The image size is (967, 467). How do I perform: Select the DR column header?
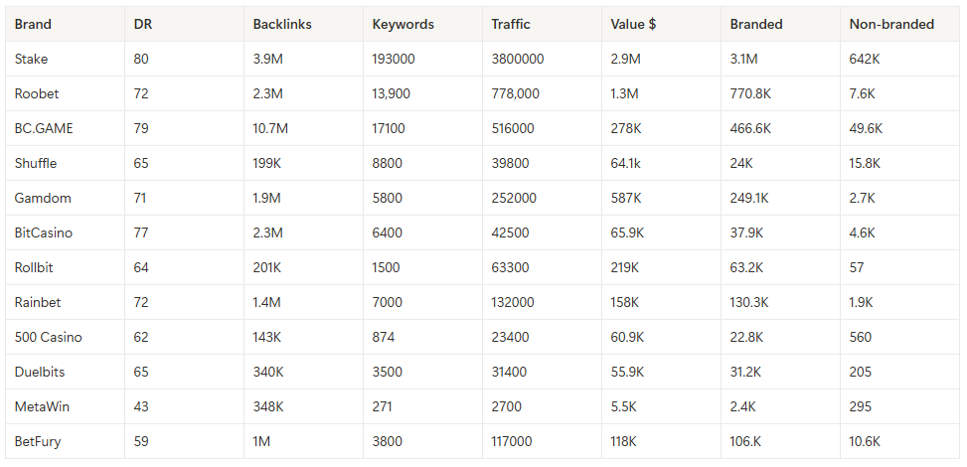(x=184, y=24)
